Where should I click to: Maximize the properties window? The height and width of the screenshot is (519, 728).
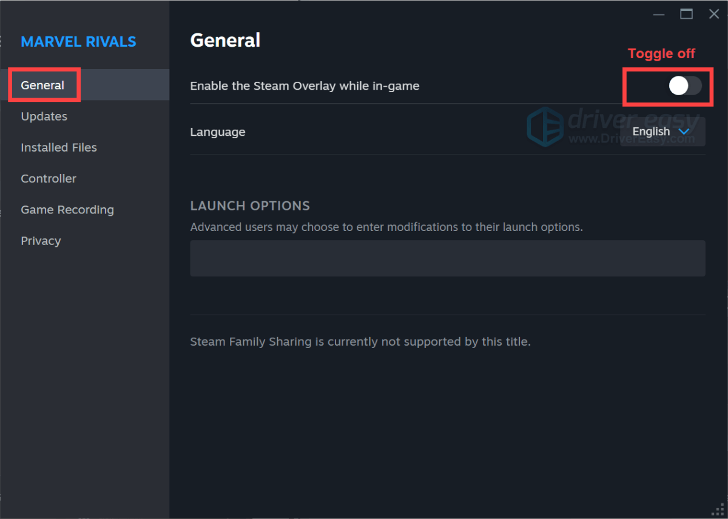click(686, 13)
